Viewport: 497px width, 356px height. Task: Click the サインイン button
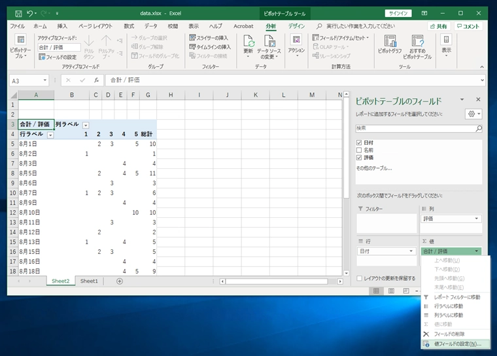pos(400,13)
